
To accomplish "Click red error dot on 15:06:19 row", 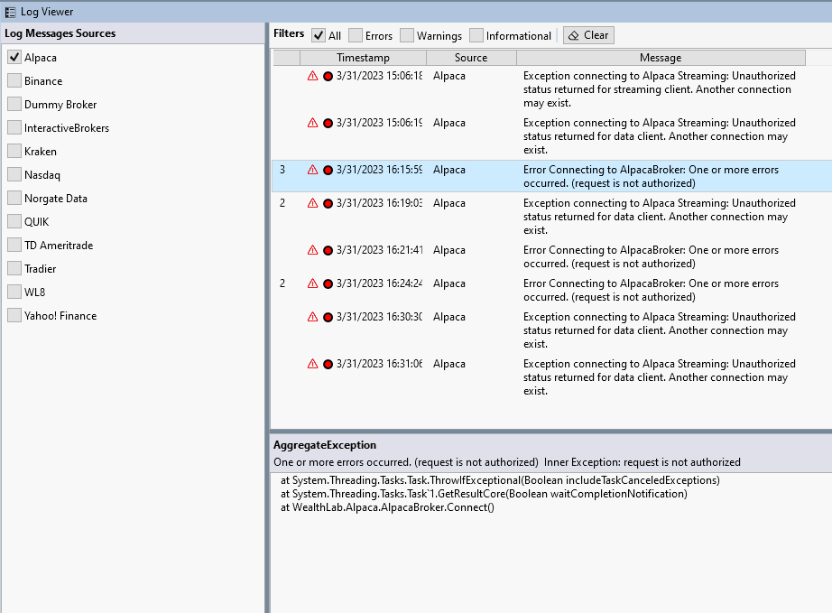I will [328, 123].
